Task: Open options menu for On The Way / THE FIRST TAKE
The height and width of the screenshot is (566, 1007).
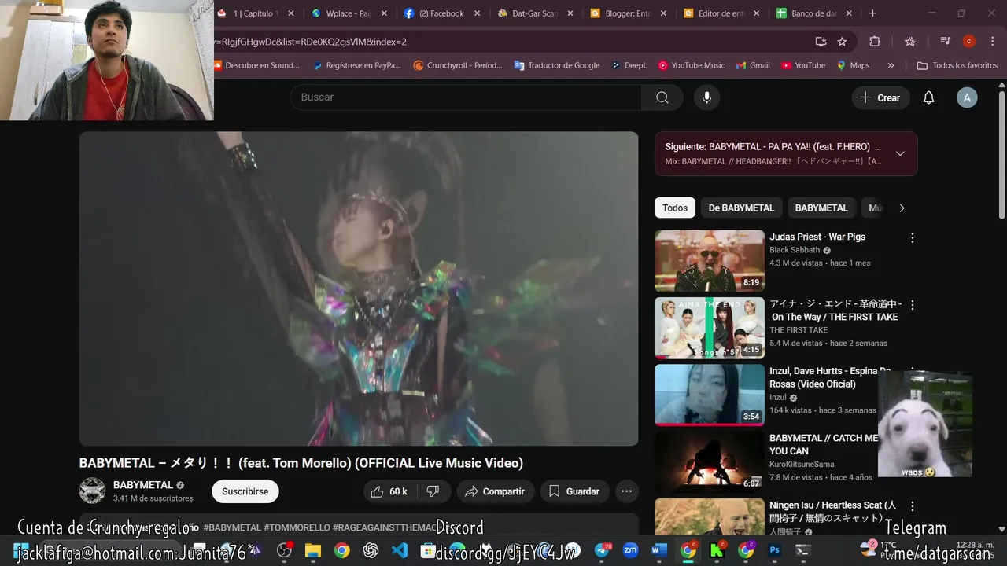Action: (913, 305)
